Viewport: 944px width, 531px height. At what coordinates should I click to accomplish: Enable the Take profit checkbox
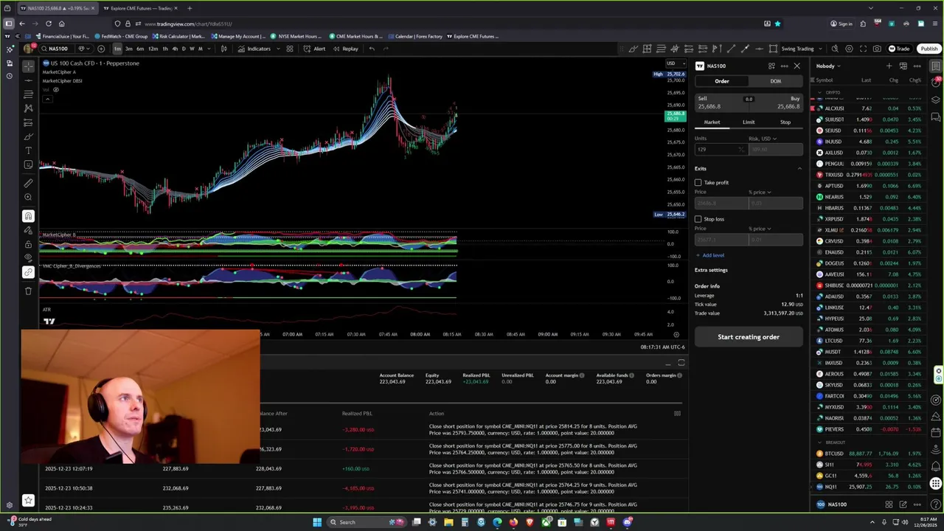(x=698, y=182)
